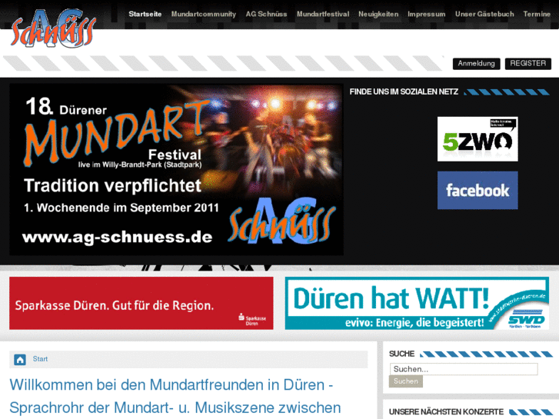The width and height of the screenshot is (559, 419).
Task: Open the Neuigkeiten menu item
Action: click(378, 15)
